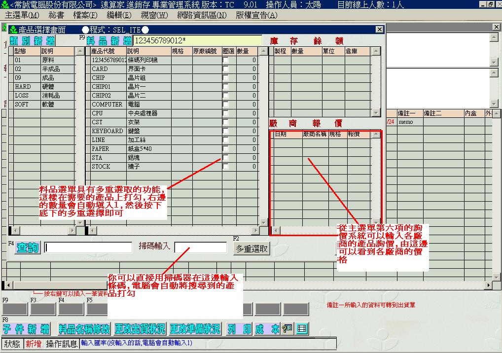Click the application icon in the title bar

[4, 4]
